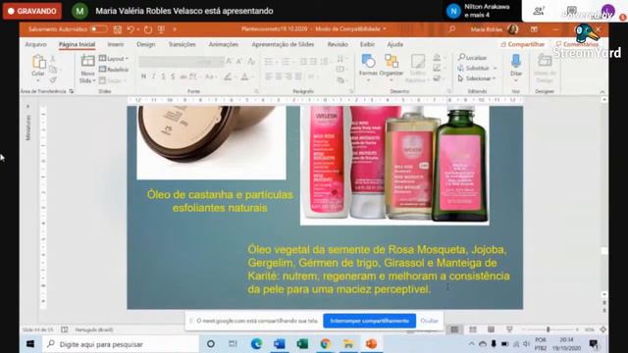Align text left in Parágrafo group
The image size is (628, 353).
click(x=268, y=76)
